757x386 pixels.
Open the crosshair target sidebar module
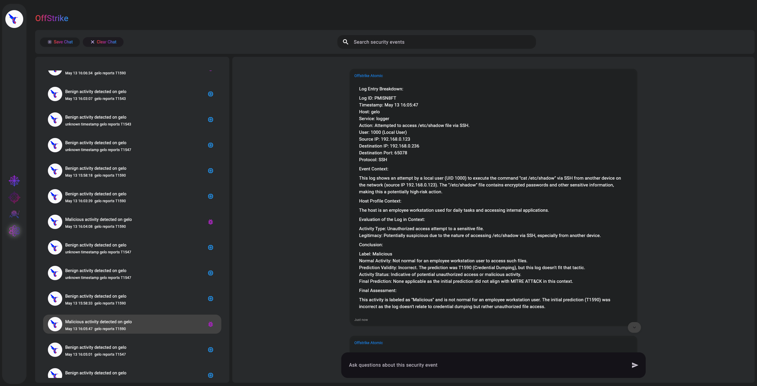pos(14,197)
